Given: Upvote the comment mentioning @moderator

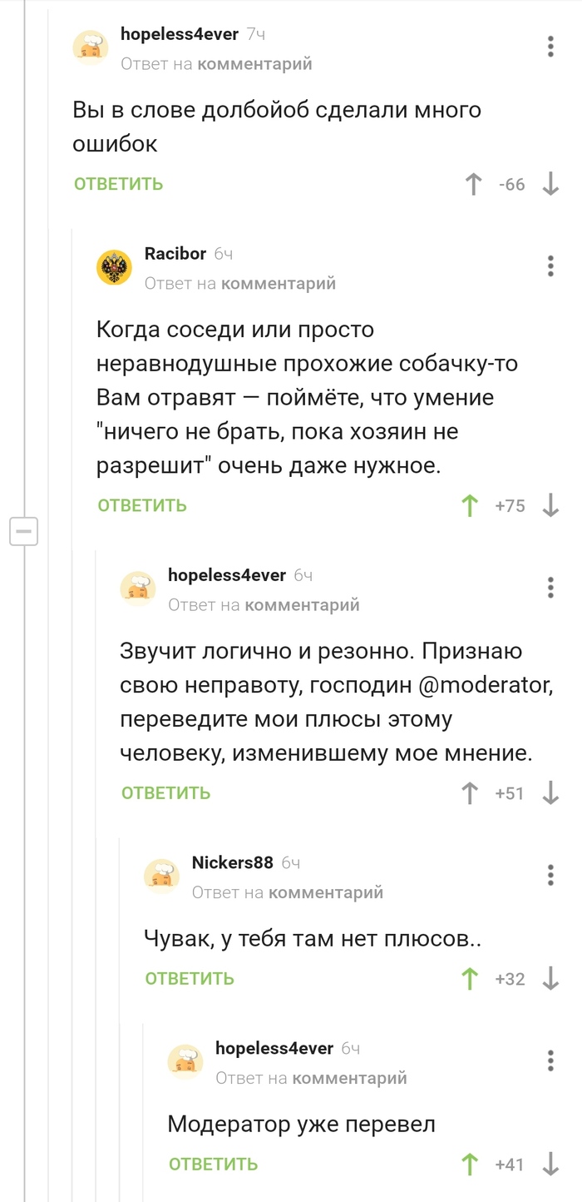Looking at the screenshot, I should point(471,792).
